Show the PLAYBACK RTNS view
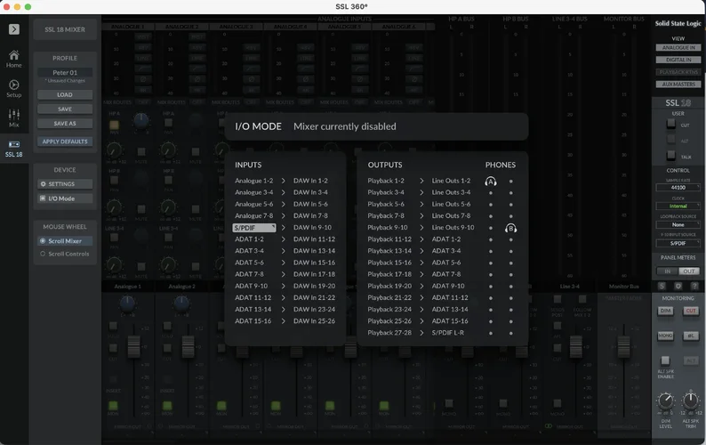This screenshot has height=445, width=706. 678,72
